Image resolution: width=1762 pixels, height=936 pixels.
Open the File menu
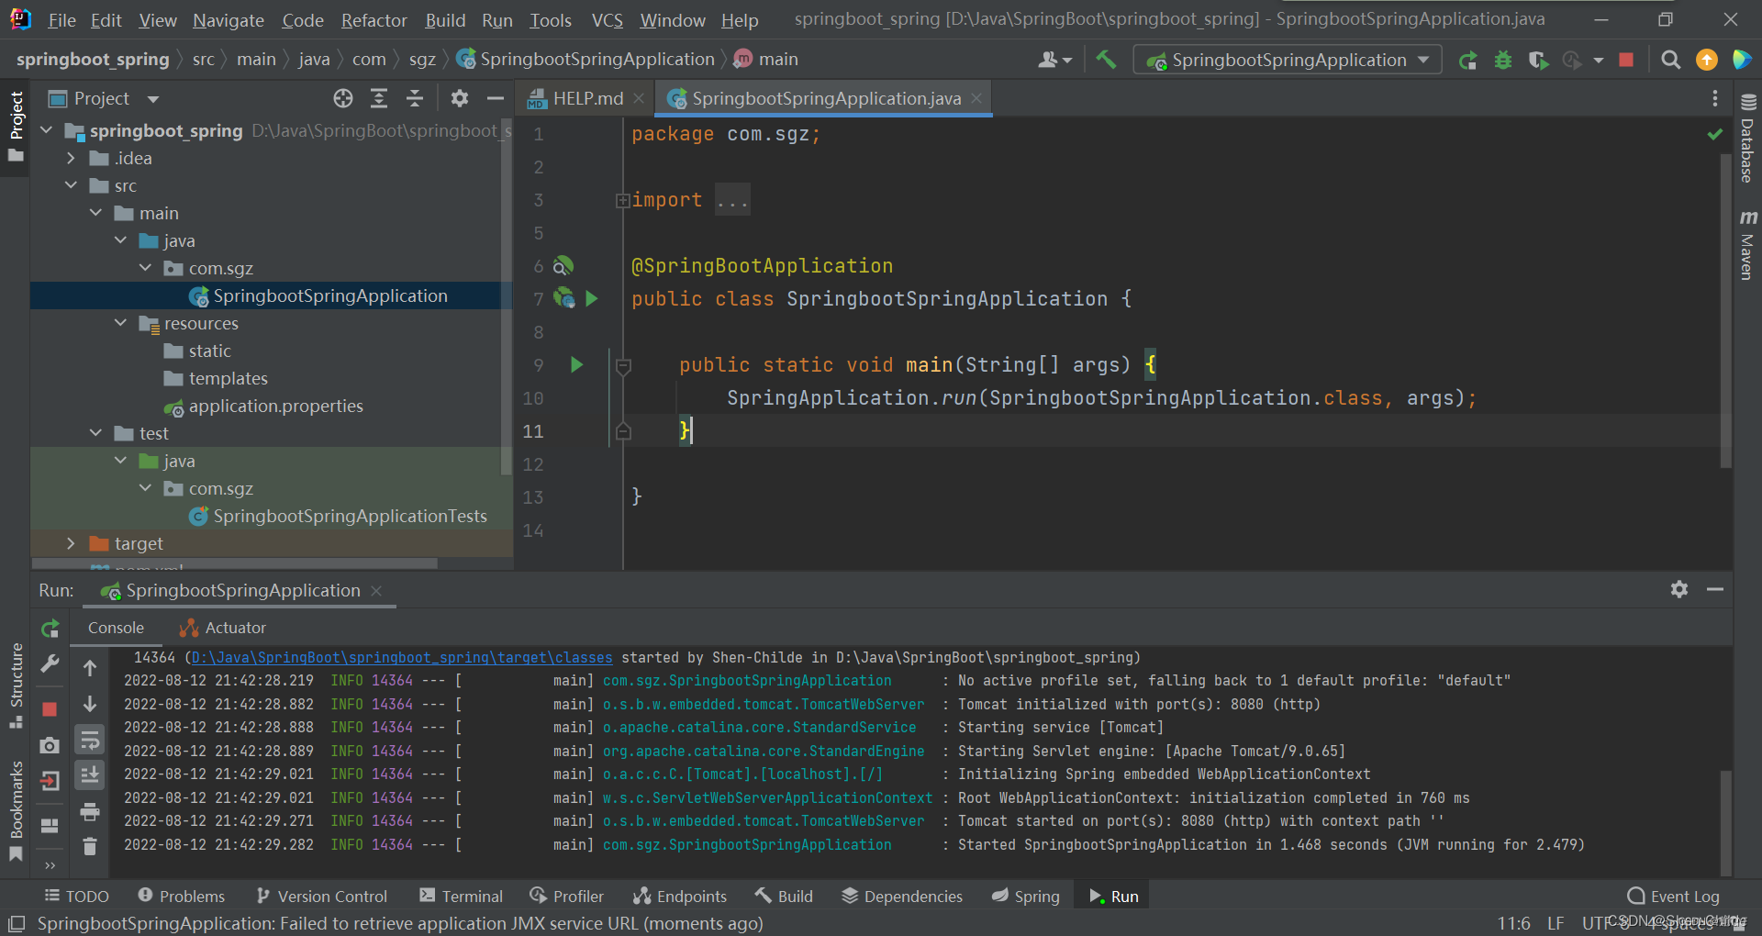tap(61, 20)
